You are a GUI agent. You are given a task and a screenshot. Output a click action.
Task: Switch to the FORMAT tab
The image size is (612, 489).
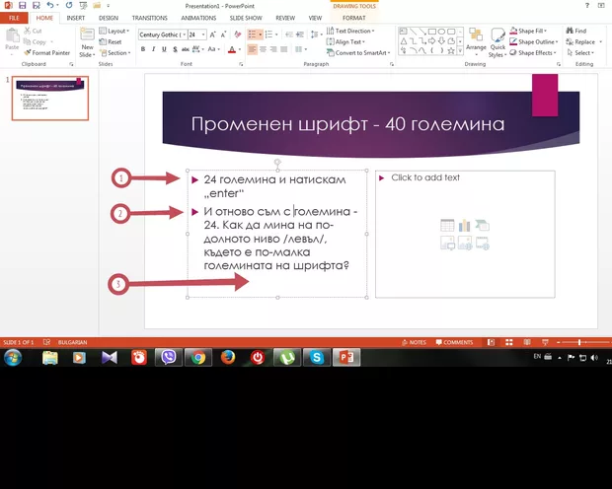(x=354, y=18)
